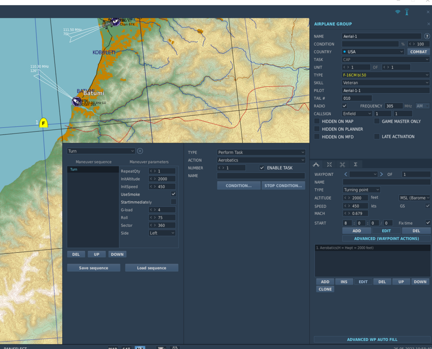The image size is (432, 349).
Task: Open the Side dropdown set to Left
Action: click(162, 233)
